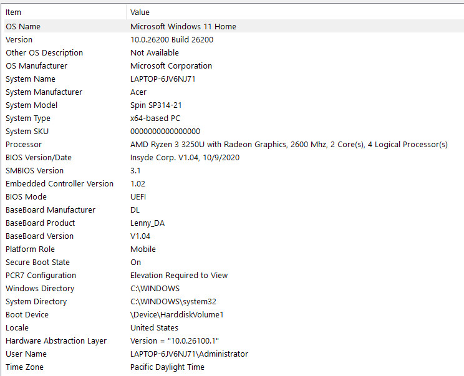The width and height of the screenshot is (464, 376).
Task: Click the Item column header
Action: point(65,12)
